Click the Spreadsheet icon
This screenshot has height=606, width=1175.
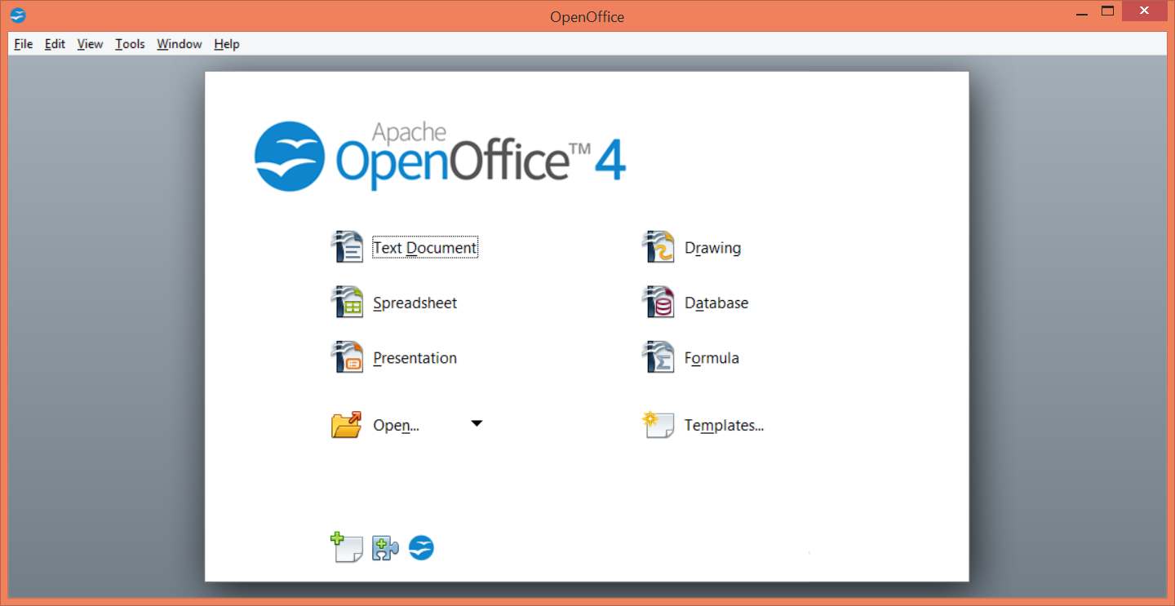click(x=347, y=302)
